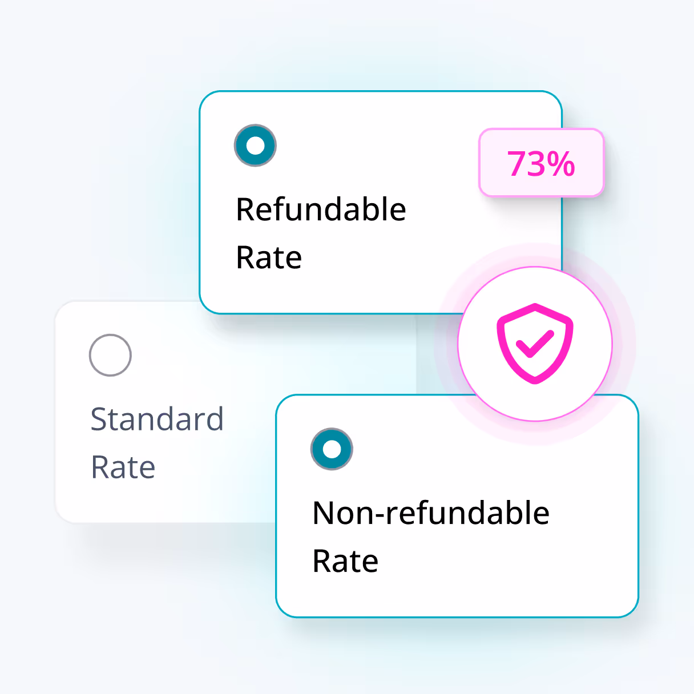This screenshot has height=694, width=694.
Task: Select the Refundable Rate radio button
Action: click(255, 145)
